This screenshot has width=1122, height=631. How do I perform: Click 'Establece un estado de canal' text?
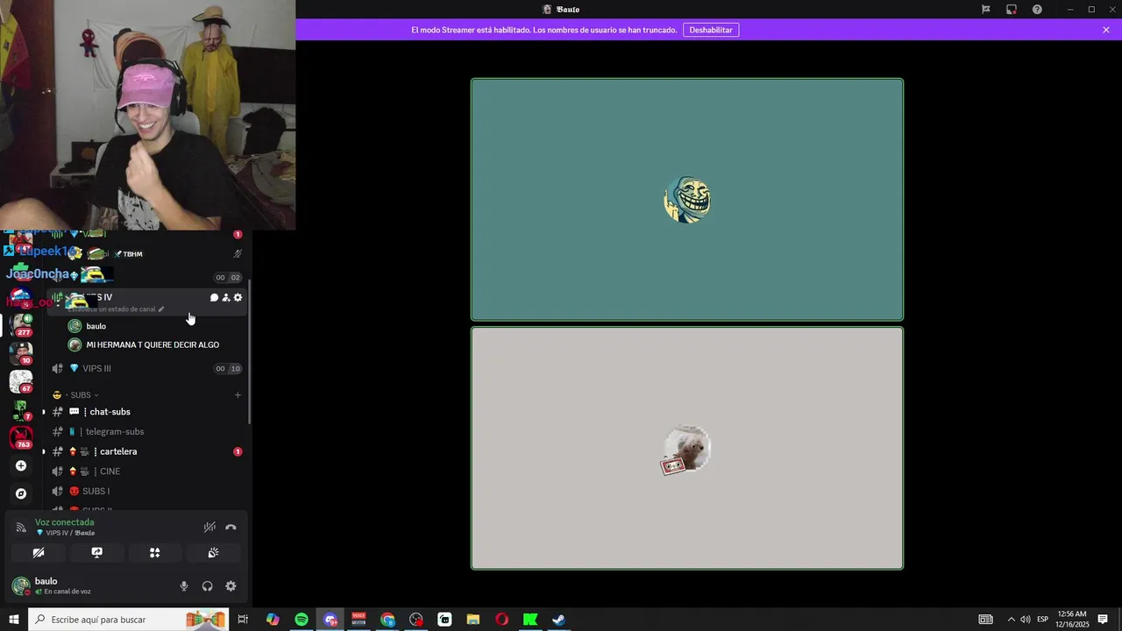(x=111, y=309)
